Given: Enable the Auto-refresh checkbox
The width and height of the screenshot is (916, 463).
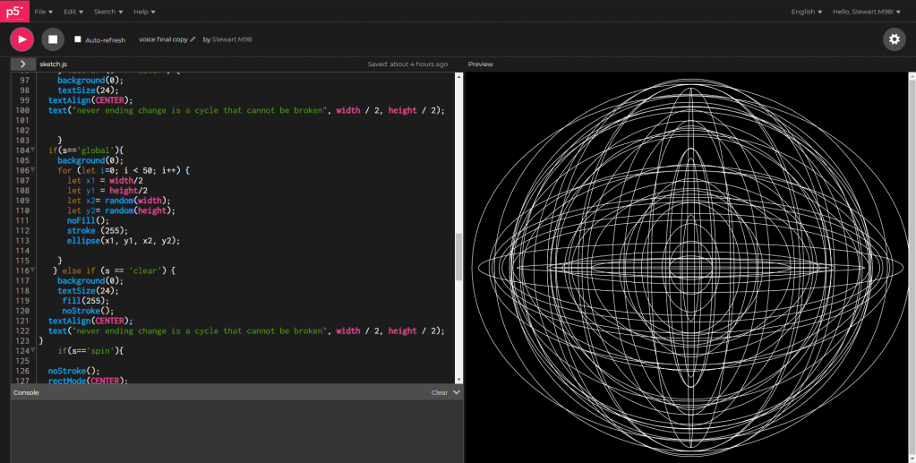Looking at the screenshot, I should [78, 39].
